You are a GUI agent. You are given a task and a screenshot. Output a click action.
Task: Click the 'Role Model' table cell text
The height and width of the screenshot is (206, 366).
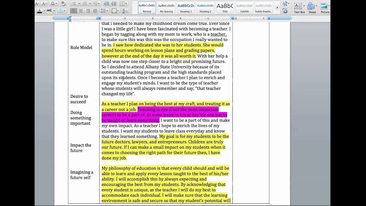point(81,47)
